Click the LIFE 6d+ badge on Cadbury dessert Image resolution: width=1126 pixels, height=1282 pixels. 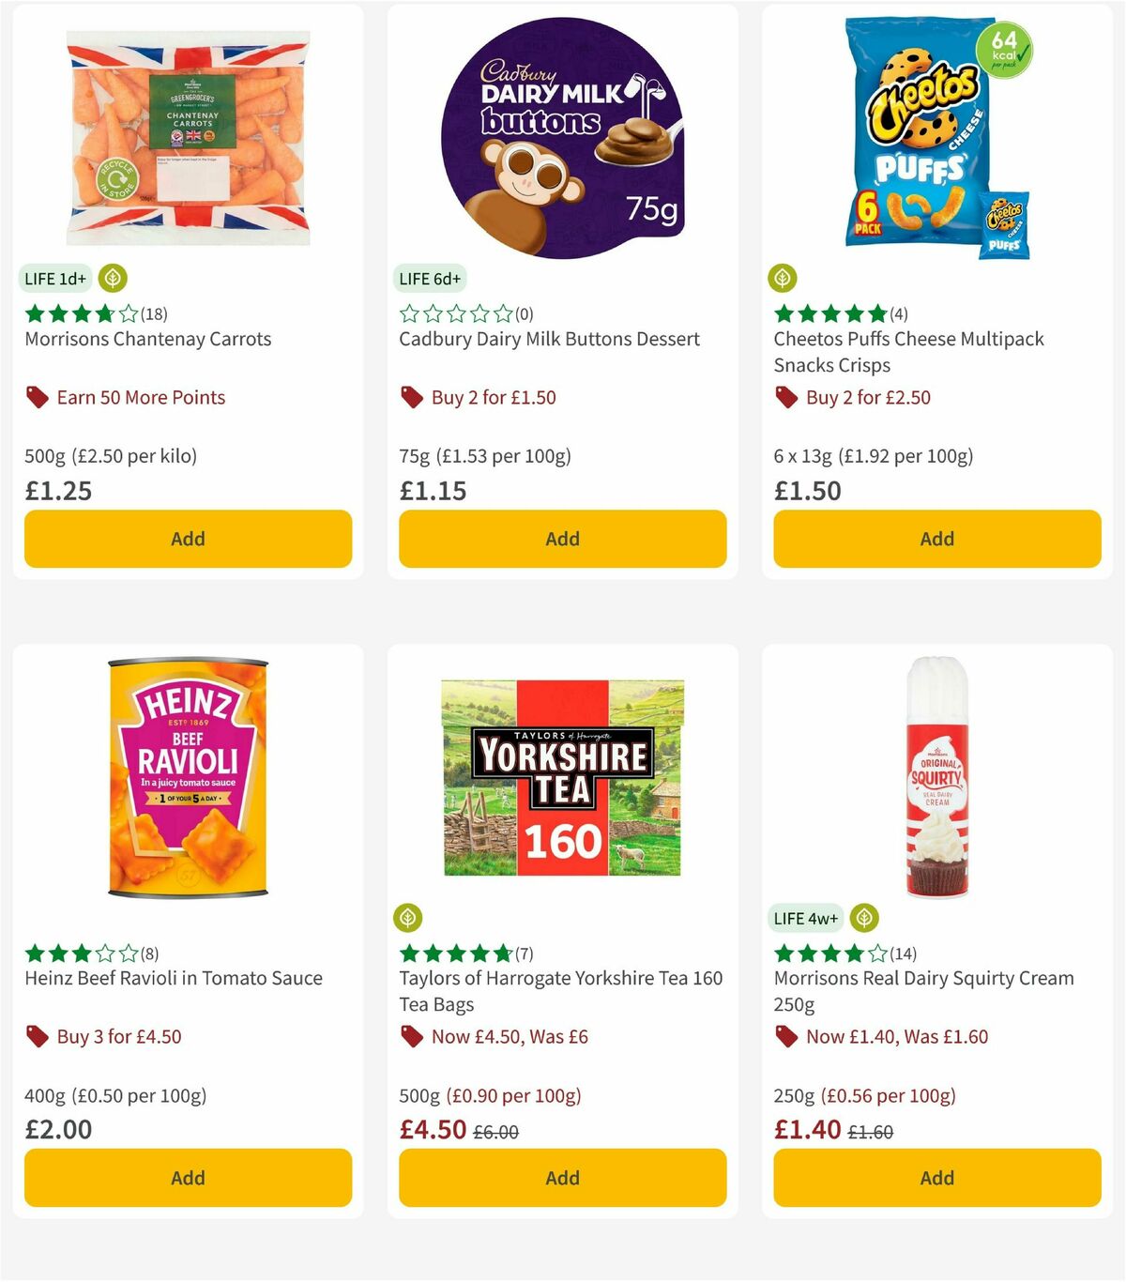pyautogui.click(x=430, y=278)
